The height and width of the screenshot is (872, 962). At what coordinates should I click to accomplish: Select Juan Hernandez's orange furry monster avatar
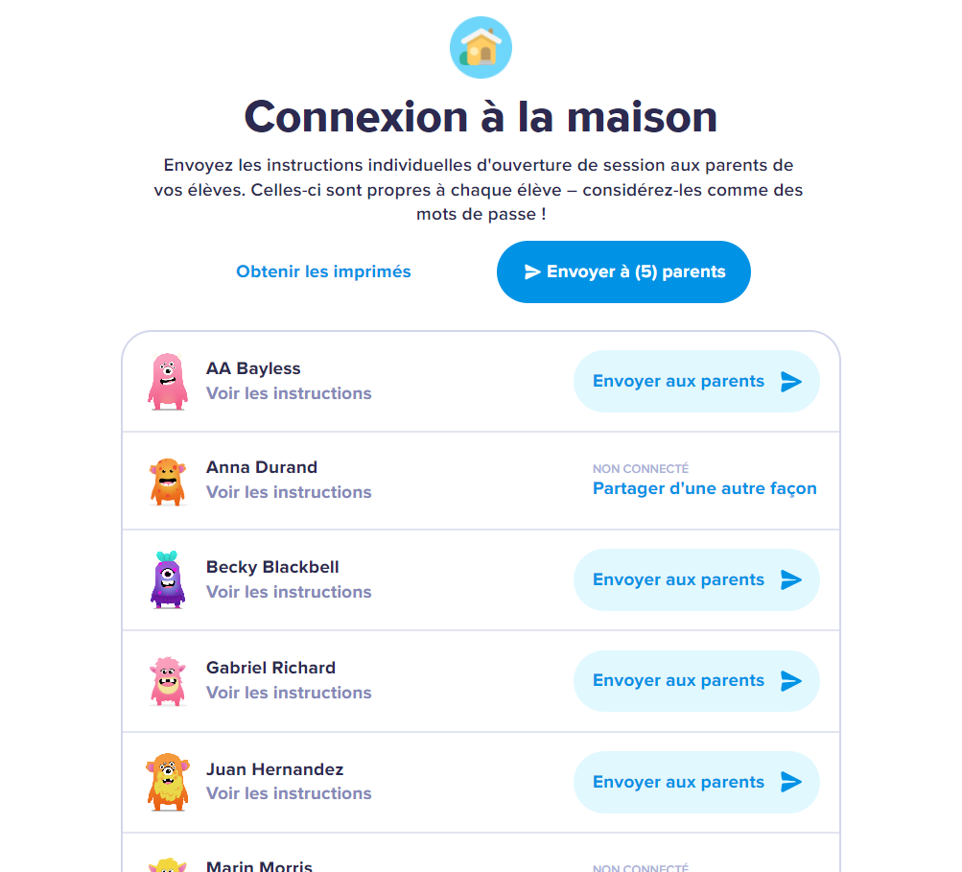tap(168, 781)
